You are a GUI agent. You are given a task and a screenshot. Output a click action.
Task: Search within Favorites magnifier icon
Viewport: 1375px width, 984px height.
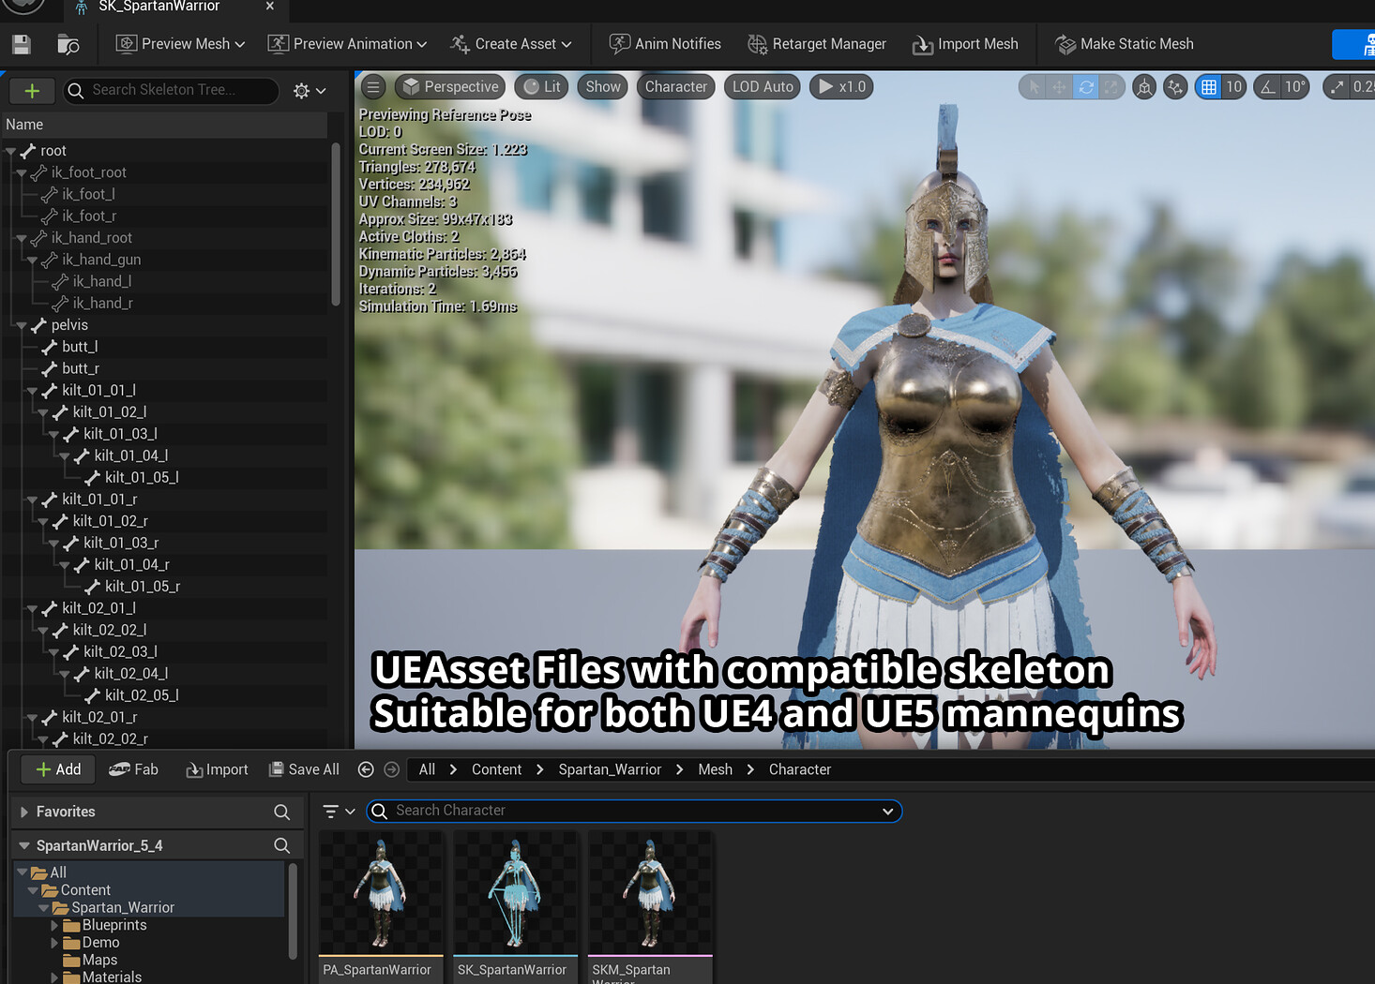[281, 812]
